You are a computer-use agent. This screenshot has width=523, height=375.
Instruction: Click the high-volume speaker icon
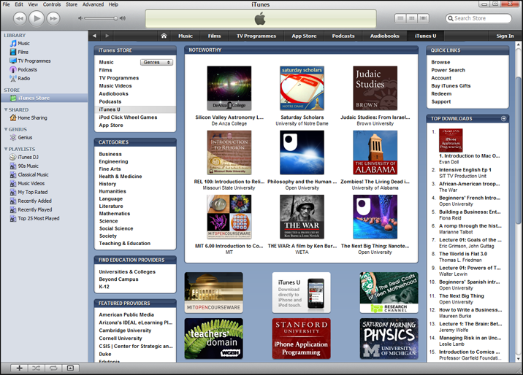(x=123, y=18)
